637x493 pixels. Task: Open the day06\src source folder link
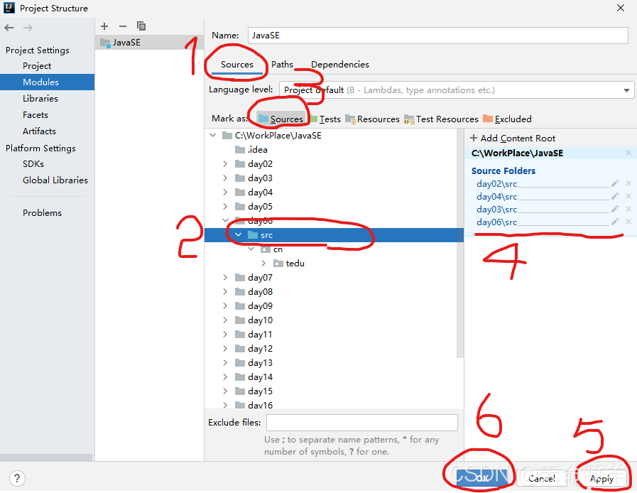click(x=497, y=222)
